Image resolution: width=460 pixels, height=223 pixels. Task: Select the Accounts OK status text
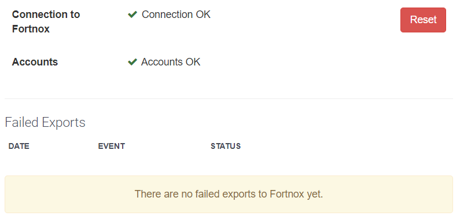(x=171, y=62)
